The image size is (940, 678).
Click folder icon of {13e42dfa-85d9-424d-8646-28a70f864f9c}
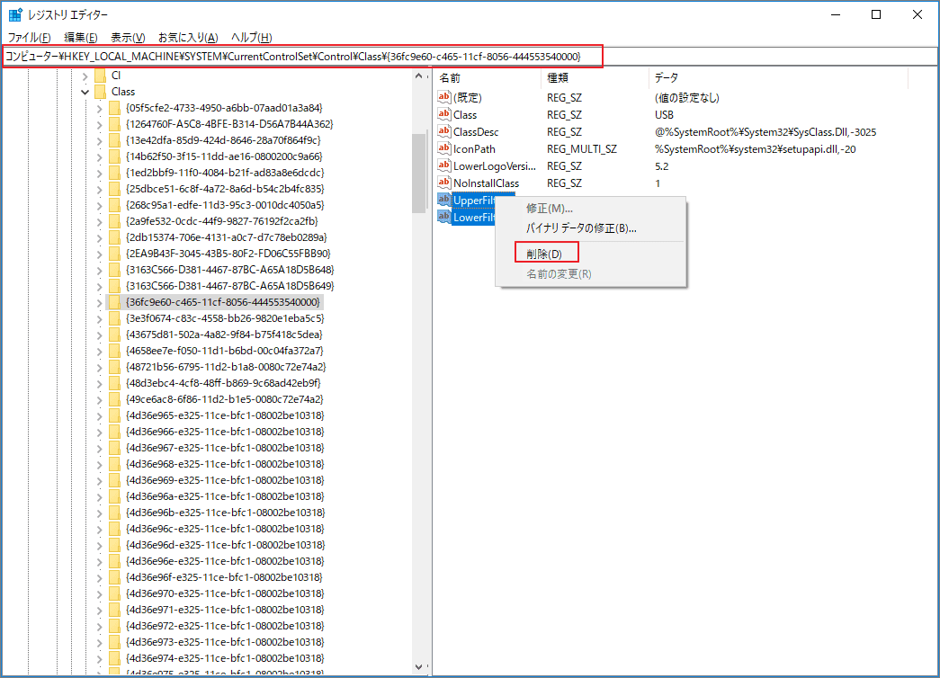tap(114, 140)
